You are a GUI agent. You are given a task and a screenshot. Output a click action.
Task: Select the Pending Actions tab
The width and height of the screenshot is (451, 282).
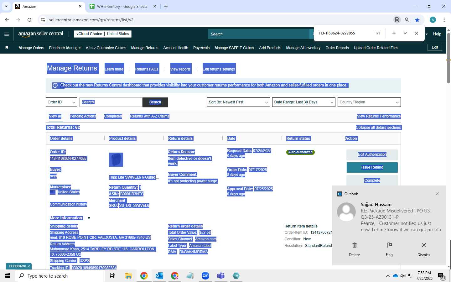[83, 116]
